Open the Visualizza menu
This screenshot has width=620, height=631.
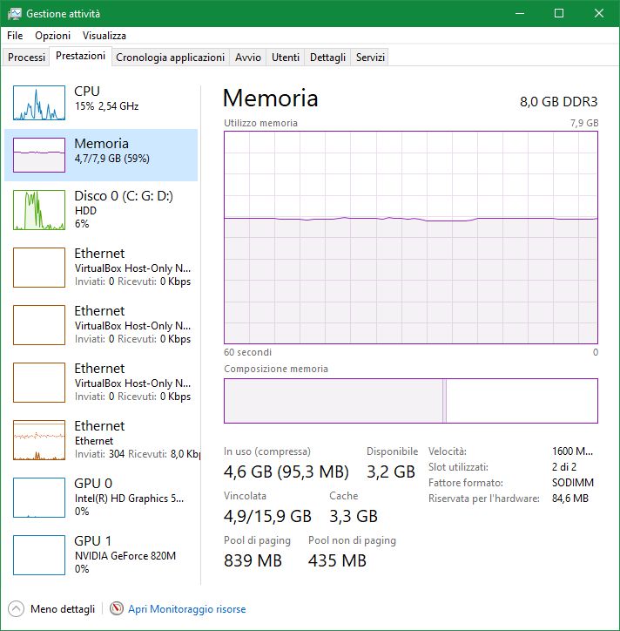point(104,36)
